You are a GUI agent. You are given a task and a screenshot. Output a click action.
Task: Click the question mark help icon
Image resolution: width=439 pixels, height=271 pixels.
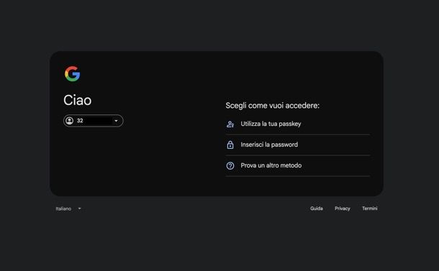pyautogui.click(x=230, y=166)
